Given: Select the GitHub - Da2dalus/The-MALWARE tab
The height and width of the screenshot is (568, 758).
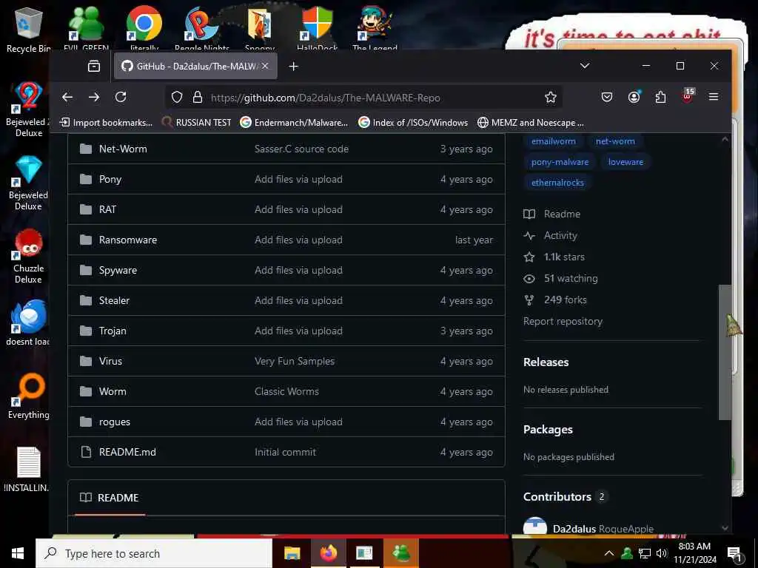Looking at the screenshot, I should [195, 66].
